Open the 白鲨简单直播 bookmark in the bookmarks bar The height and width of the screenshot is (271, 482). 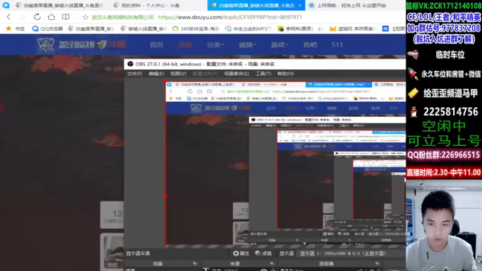click(91, 28)
